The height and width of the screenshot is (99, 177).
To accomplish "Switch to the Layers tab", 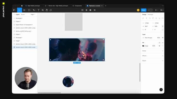I will click(18, 15).
